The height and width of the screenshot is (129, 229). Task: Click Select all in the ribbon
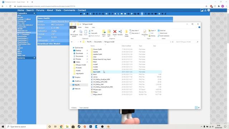(161, 30)
